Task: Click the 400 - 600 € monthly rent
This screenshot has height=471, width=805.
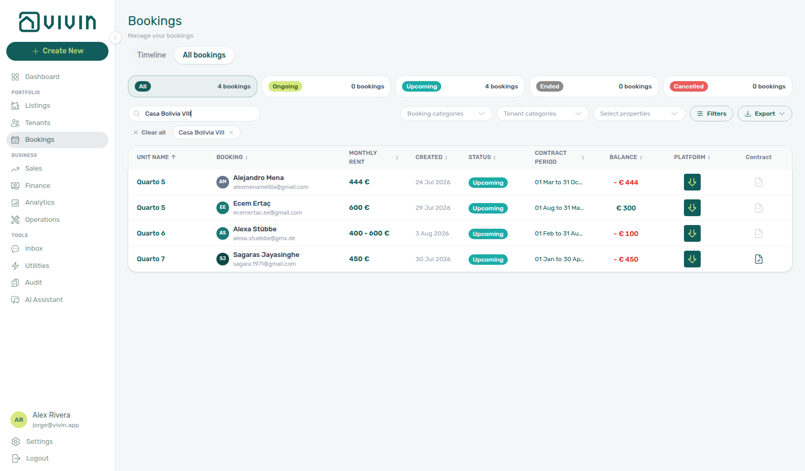Action: point(369,233)
